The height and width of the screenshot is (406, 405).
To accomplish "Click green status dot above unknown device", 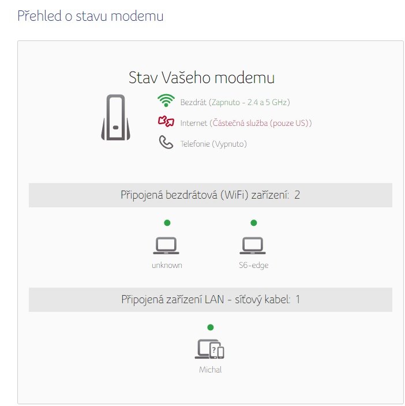I will [167, 223].
